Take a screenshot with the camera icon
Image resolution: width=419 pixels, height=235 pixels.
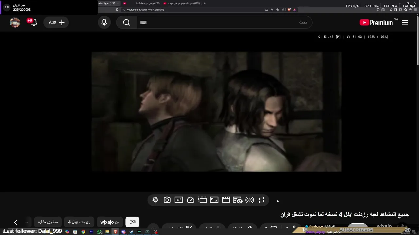coord(167,200)
